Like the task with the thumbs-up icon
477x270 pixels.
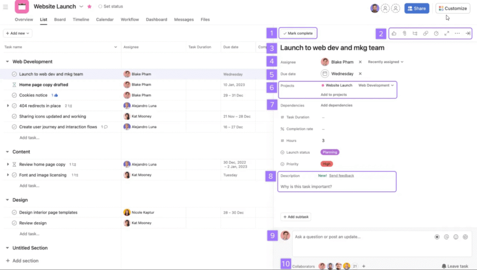click(394, 33)
